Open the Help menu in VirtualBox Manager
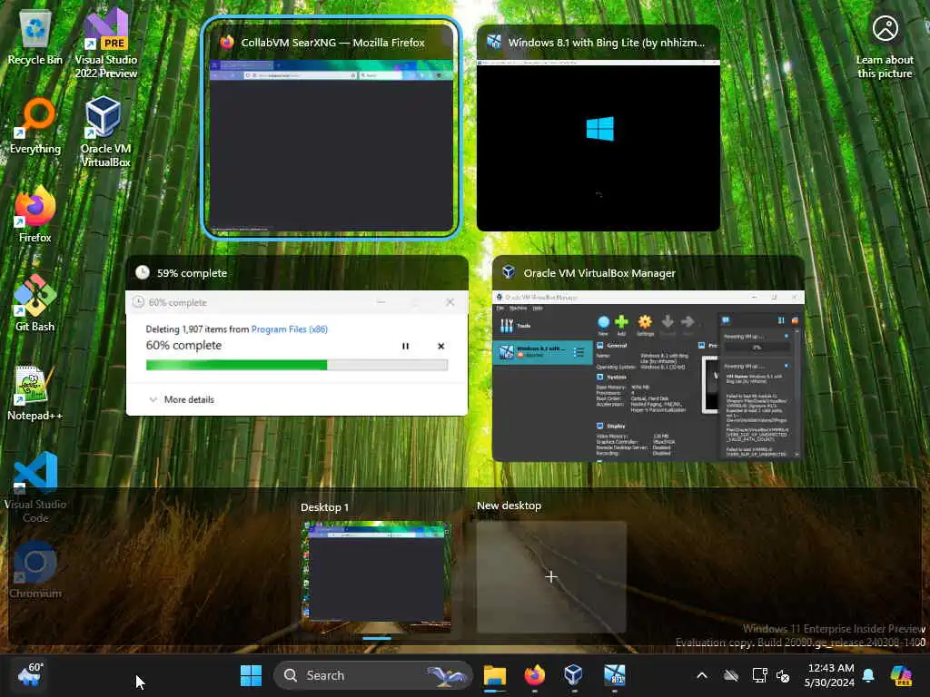This screenshot has height=697, width=930. pos(538,309)
